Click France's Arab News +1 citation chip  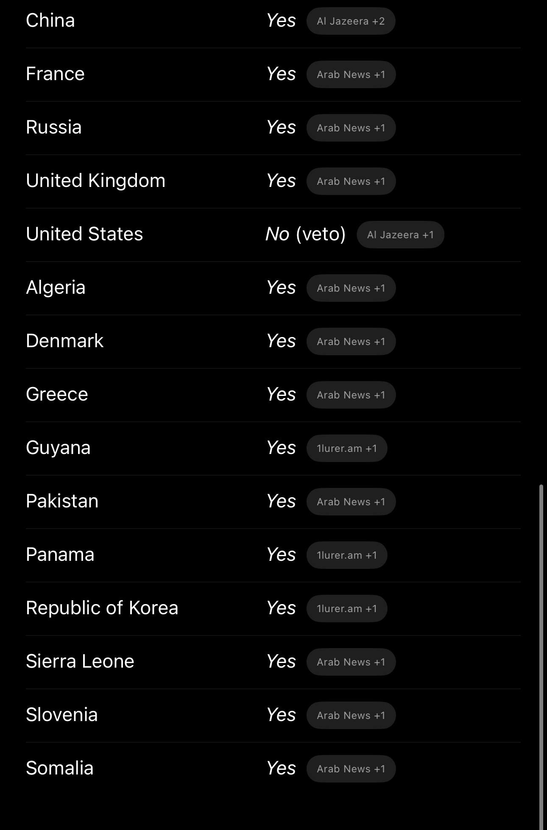point(351,75)
